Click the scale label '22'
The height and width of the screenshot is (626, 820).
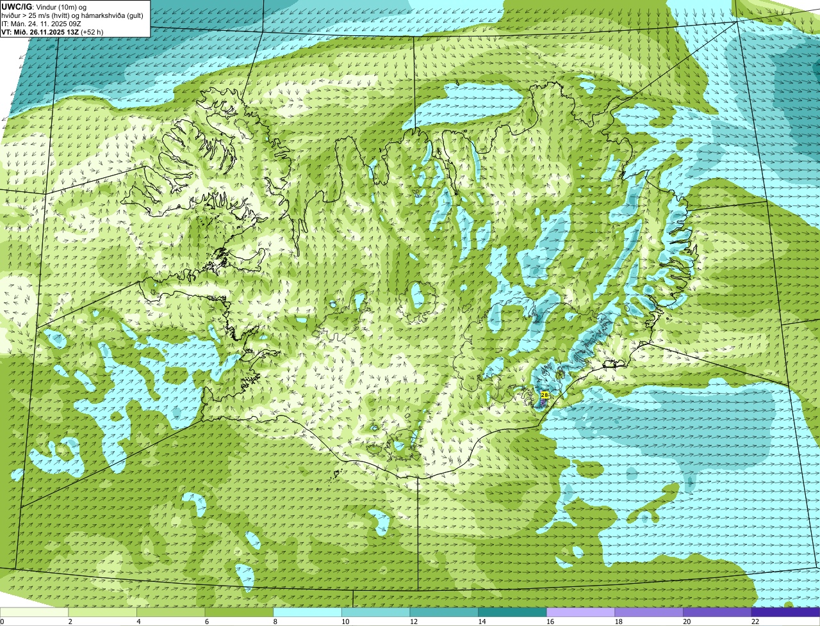pos(755,622)
